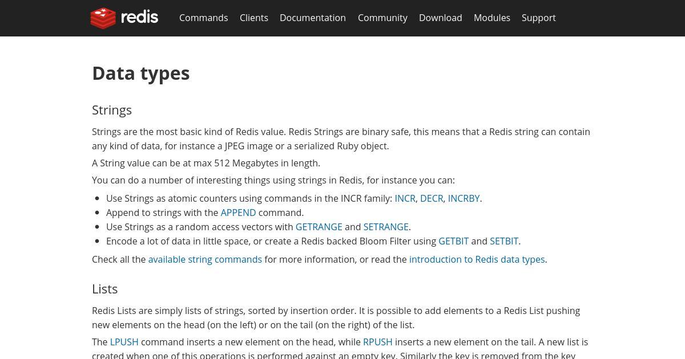Open the APPEND command link
Viewport: 685px width, 359px height.
(x=238, y=213)
